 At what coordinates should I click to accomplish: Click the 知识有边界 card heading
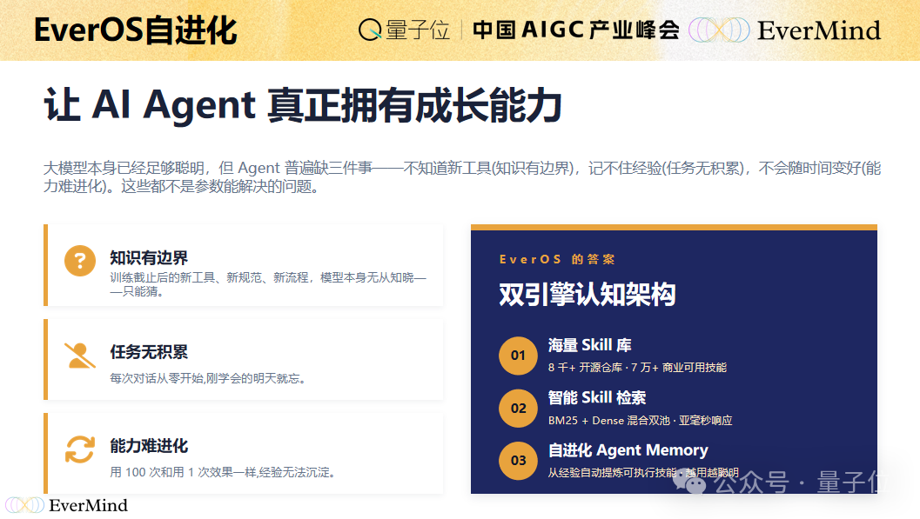pos(149,257)
